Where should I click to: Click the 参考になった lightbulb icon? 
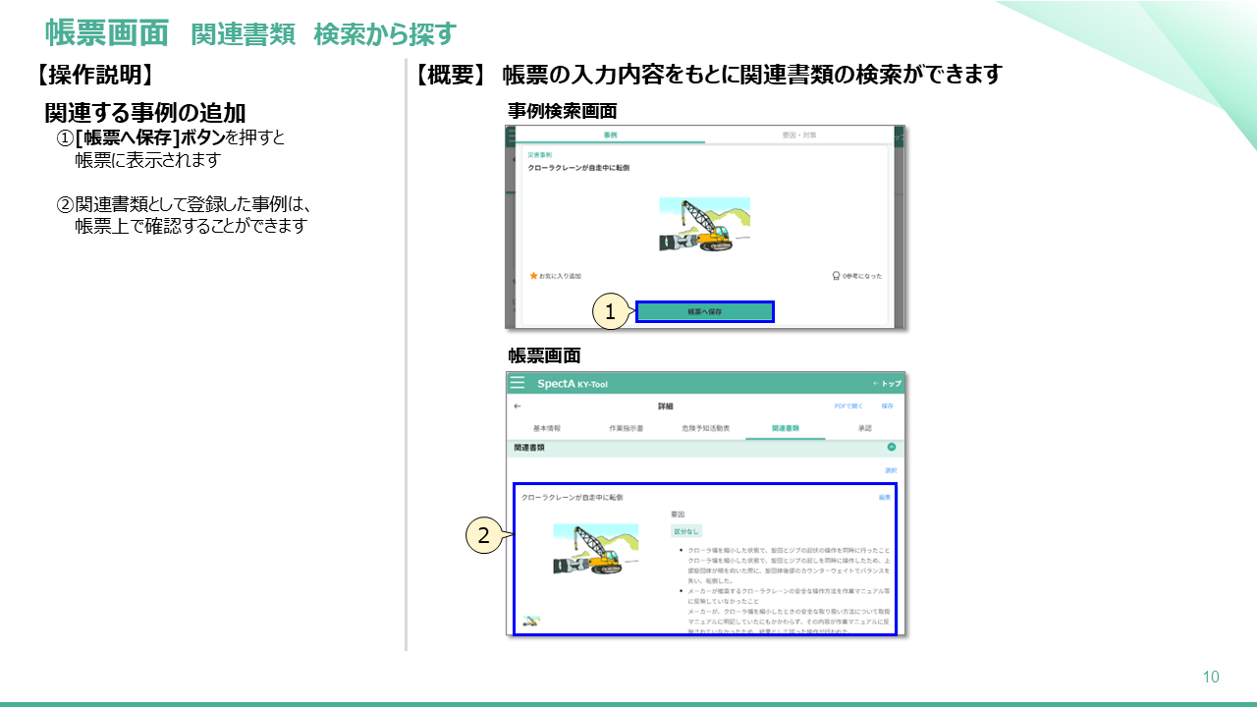(835, 276)
